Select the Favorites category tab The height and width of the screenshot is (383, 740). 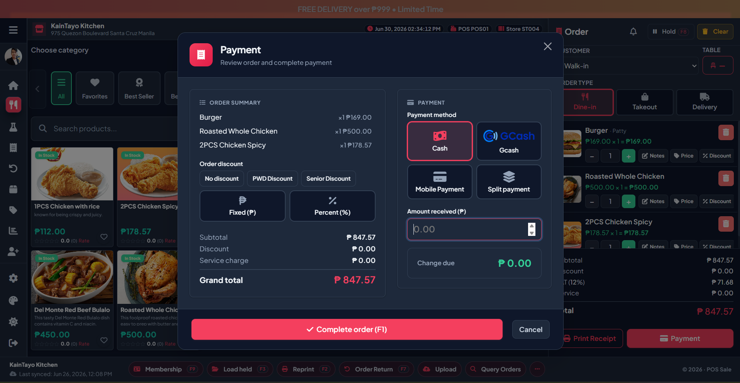click(95, 88)
